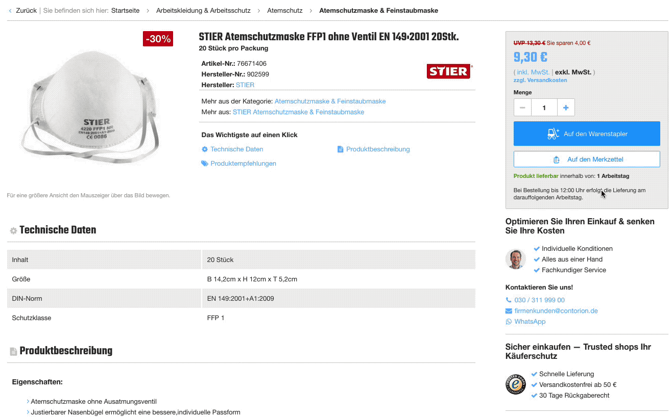
Task: Save product with Auf den Merkzettel button
Action: pyautogui.click(x=587, y=159)
